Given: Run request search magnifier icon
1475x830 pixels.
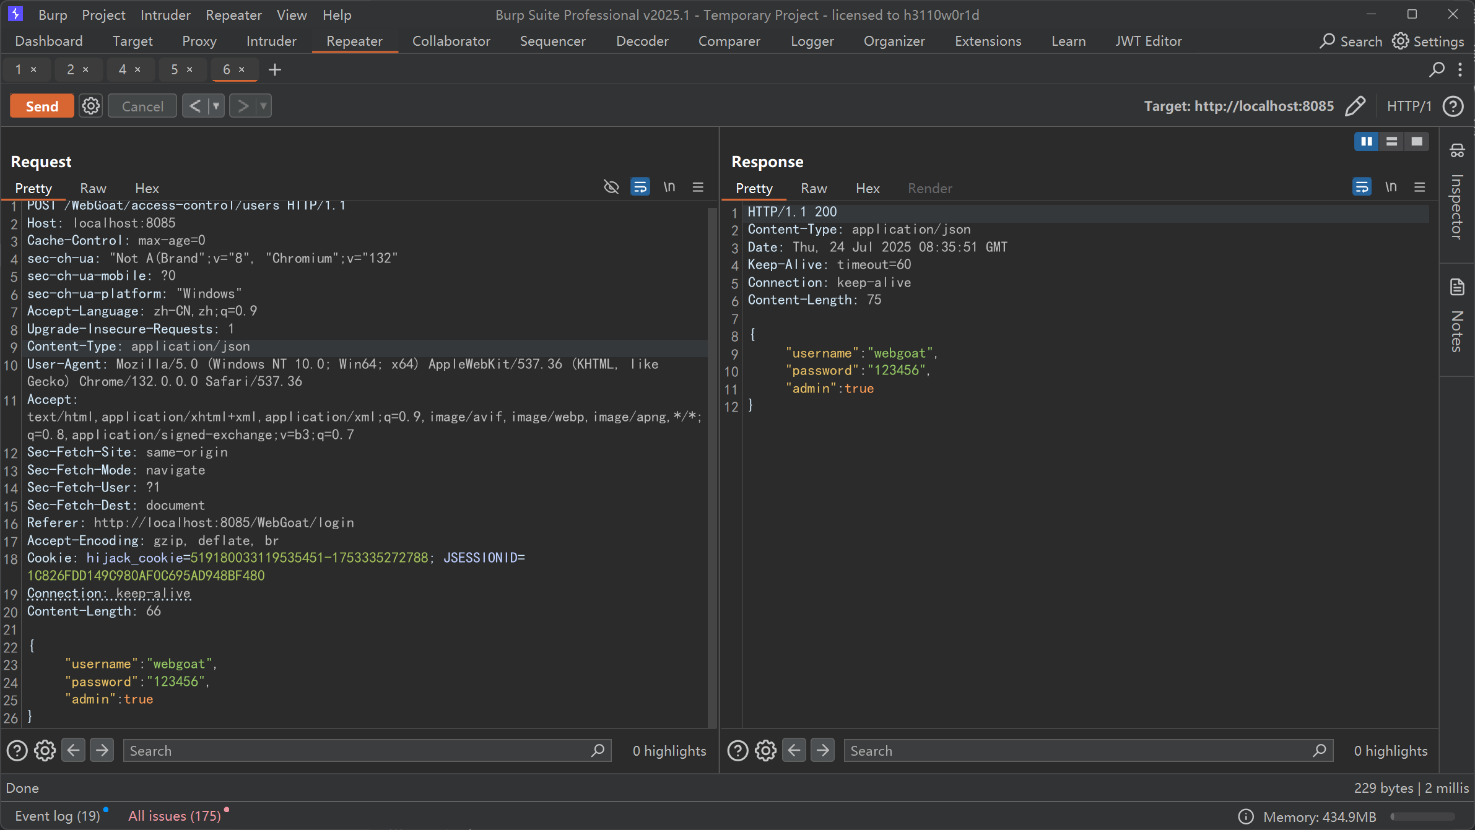Looking at the screenshot, I should coord(598,750).
